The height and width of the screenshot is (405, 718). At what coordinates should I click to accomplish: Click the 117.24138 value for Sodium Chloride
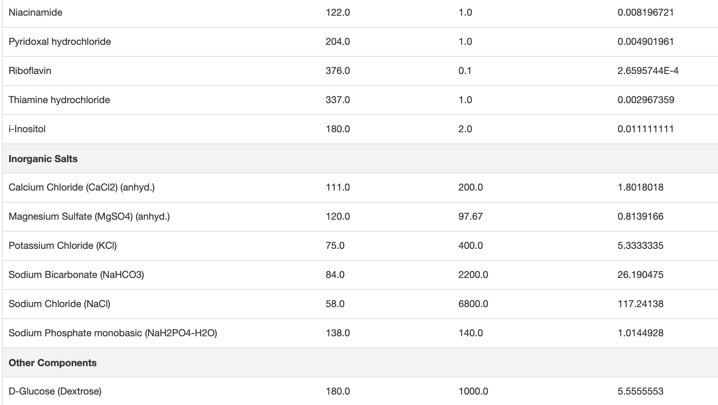[640, 304]
